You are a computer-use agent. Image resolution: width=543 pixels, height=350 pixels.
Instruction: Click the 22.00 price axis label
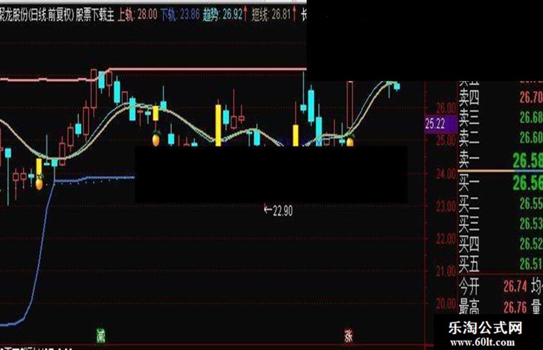point(446,239)
